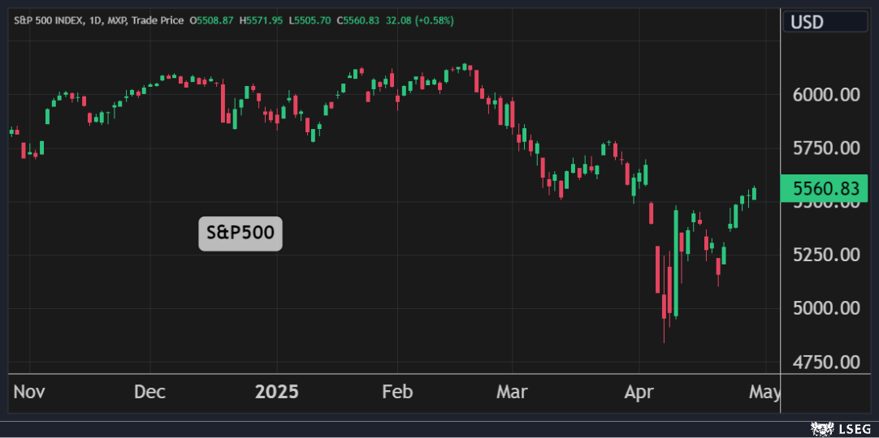
Task: Click the S&P500 annotation label
Action: click(x=240, y=234)
